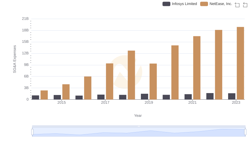Click the Infosys bar for 2014
Image resolution: width=251 pixels, height=144 pixels.
click(35, 97)
